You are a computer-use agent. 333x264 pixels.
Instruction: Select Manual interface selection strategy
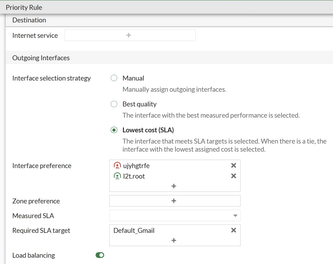coord(114,78)
